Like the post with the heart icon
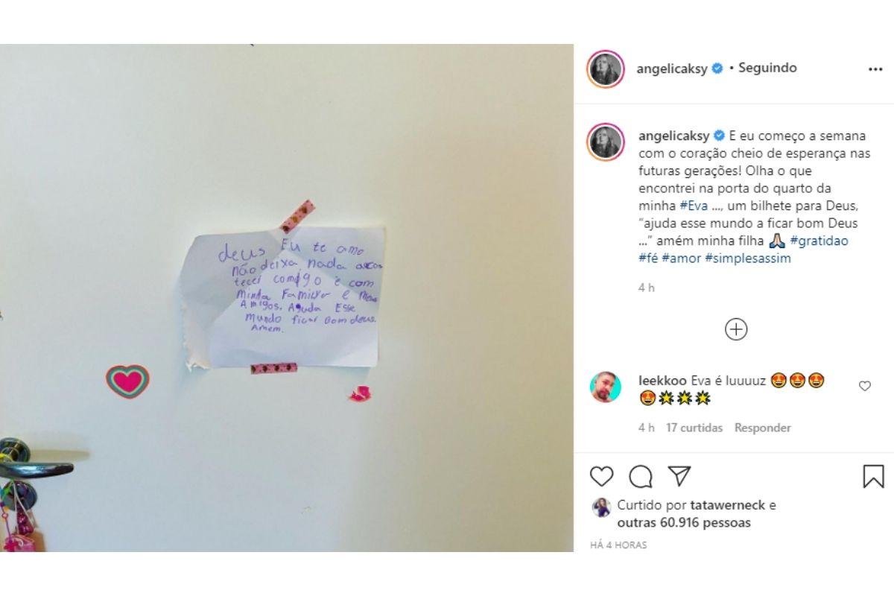 point(601,476)
